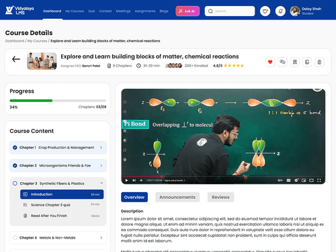Enable miniplayer mode in the video

[x=304, y=180]
